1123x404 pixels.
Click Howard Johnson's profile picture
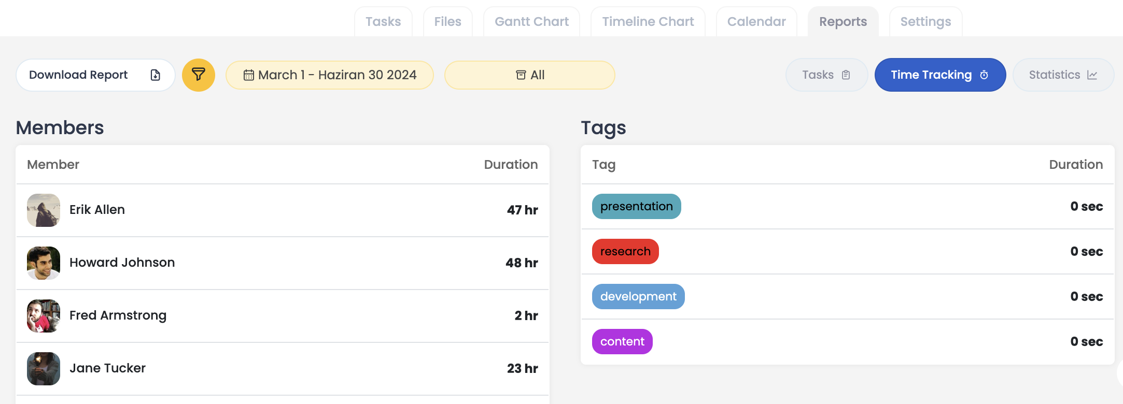tap(44, 263)
